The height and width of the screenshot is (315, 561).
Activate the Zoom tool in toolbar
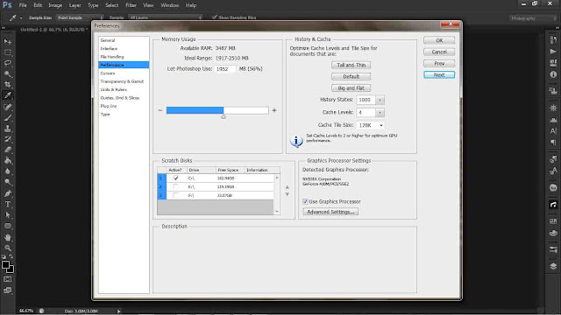[8, 248]
